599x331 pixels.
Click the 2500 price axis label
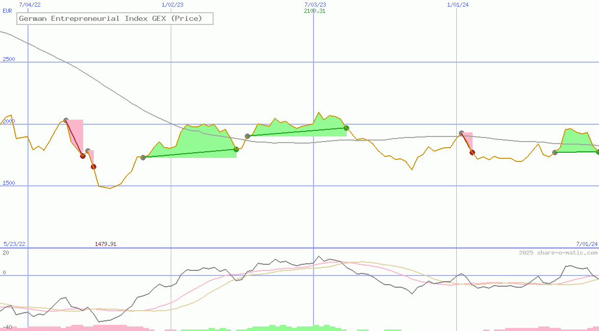click(9, 59)
